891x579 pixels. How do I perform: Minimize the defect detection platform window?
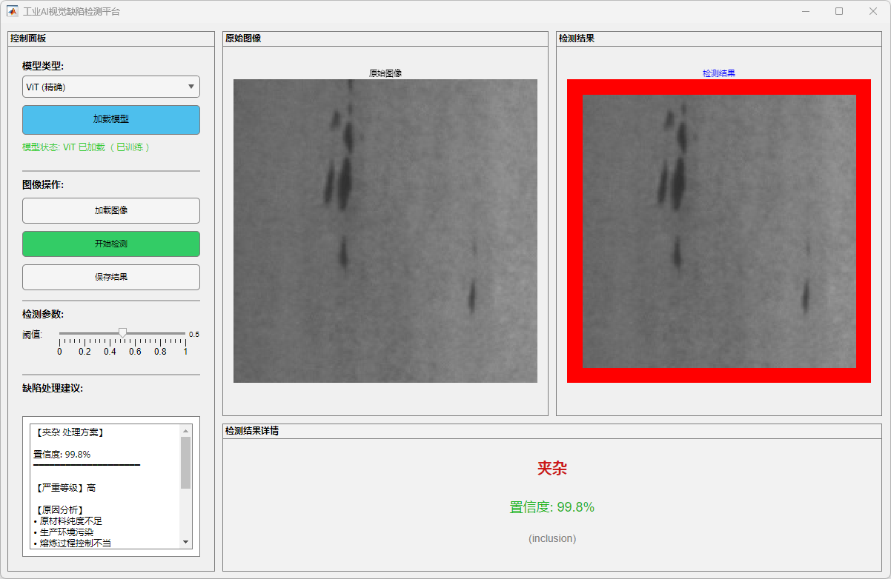point(805,11)
